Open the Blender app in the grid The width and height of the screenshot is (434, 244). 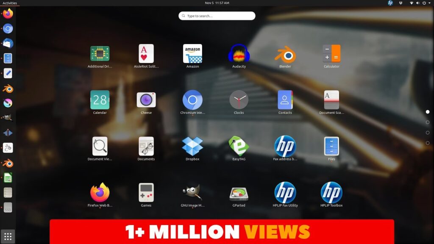coord(285,54)
